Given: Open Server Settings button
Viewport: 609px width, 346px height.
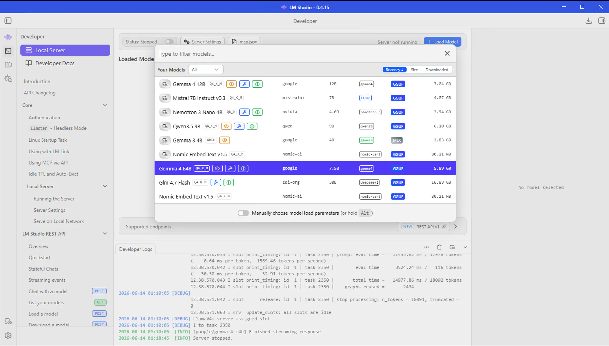Looking at the screenshot, I should [x=202, y=42].
